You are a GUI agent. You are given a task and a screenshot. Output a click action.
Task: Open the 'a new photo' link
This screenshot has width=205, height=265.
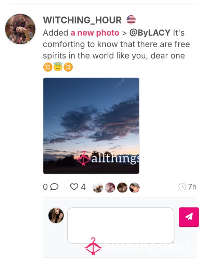95,33
